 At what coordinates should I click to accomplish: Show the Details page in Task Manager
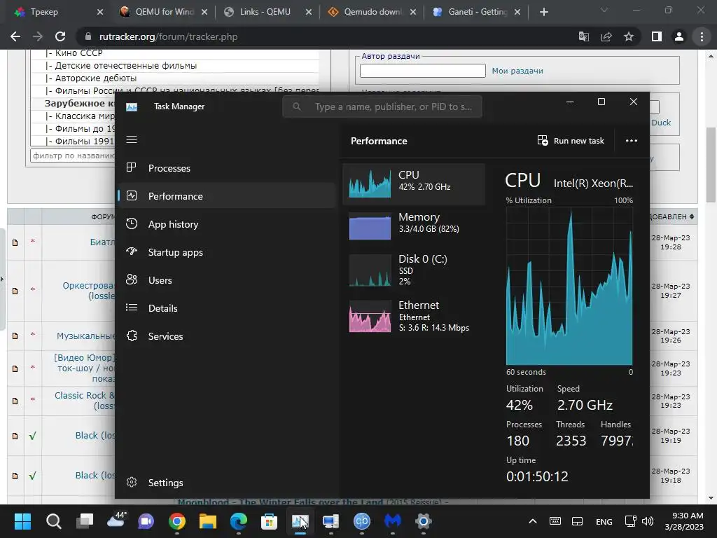click(x=227, y=308)
